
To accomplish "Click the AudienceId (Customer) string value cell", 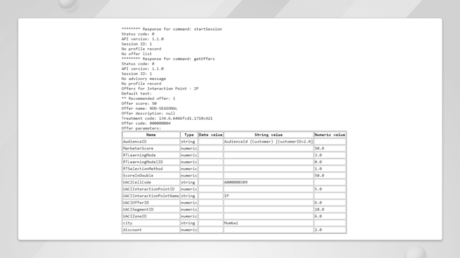I will [268, 142].
